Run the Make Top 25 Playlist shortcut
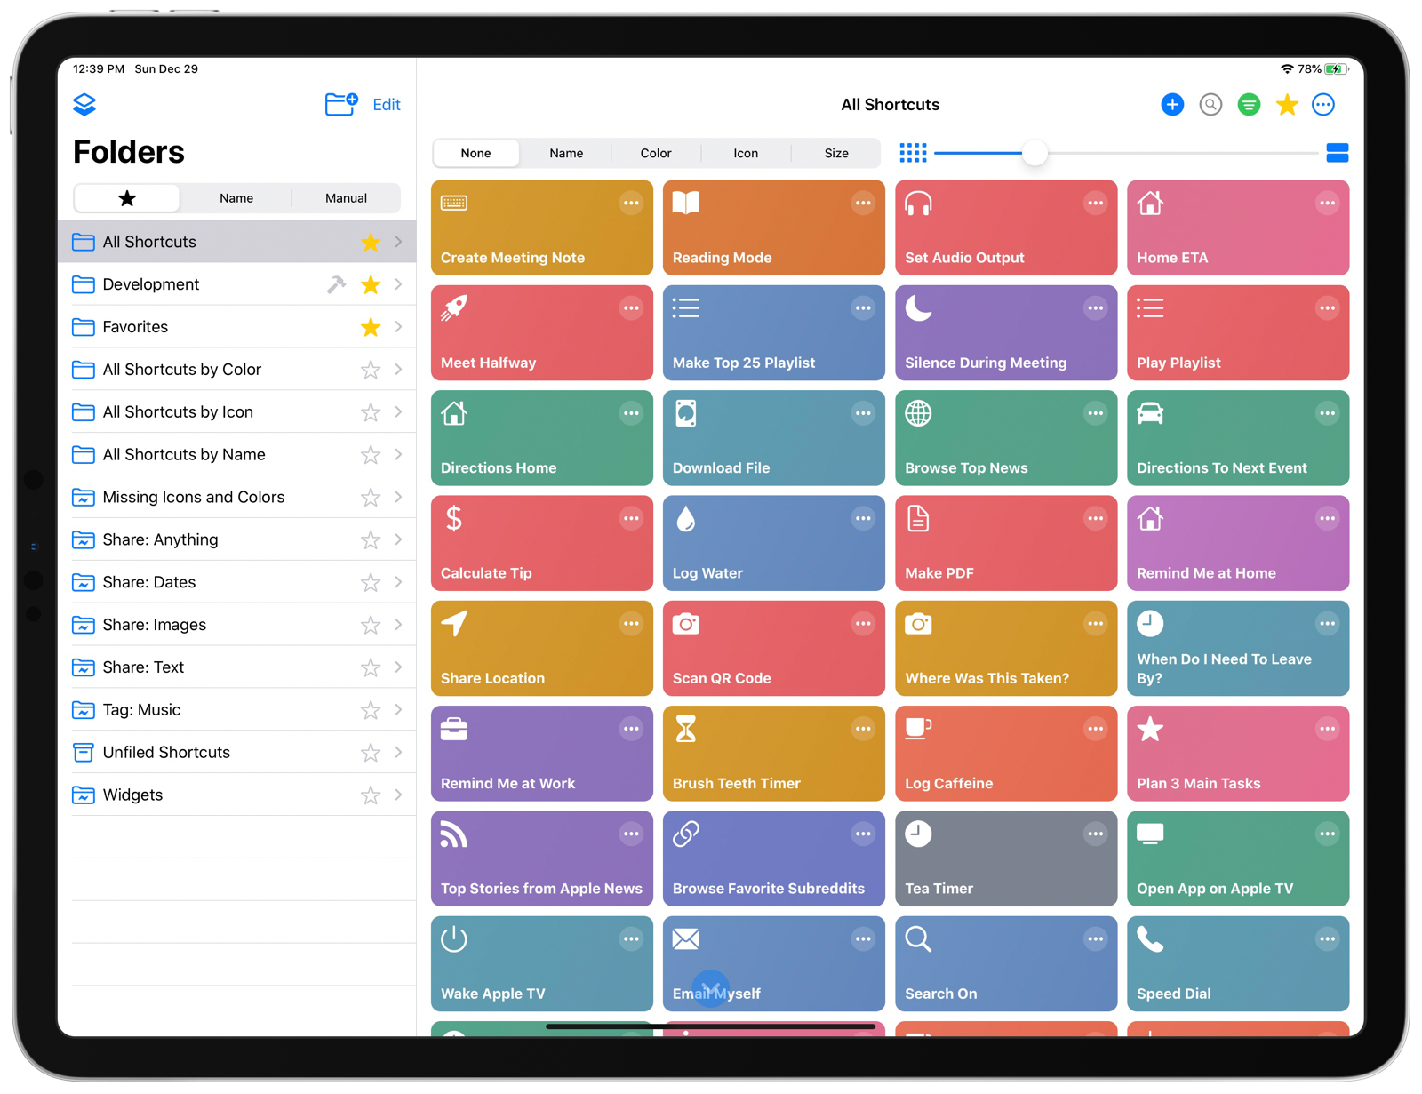The height and width of the screenshot is (1094, 1422). [773, 332]
